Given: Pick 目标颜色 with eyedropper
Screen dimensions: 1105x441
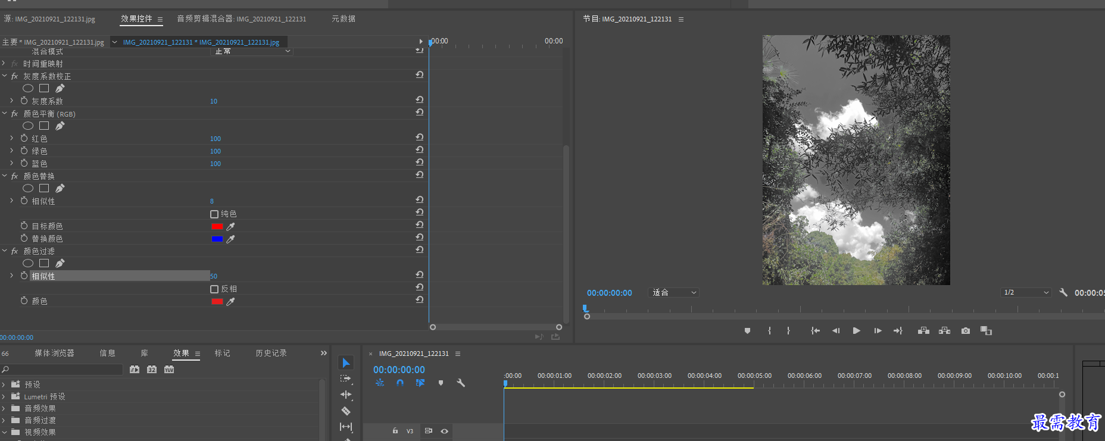Looking at the screenshot, I should click(x=231, y=226).
